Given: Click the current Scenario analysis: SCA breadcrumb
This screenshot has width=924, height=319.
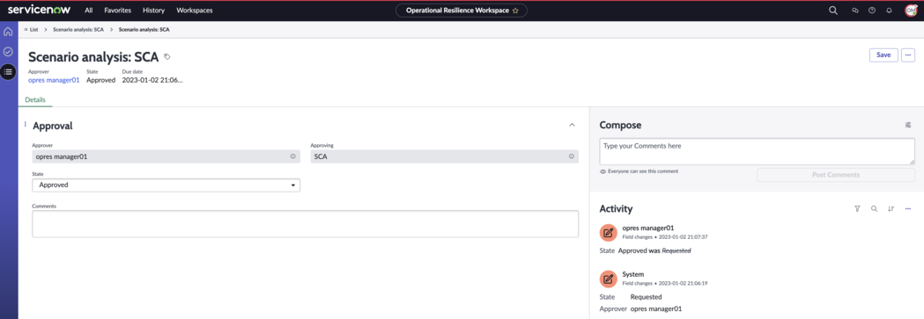Looking at the screenshot, I should click(x=144, y=29).
